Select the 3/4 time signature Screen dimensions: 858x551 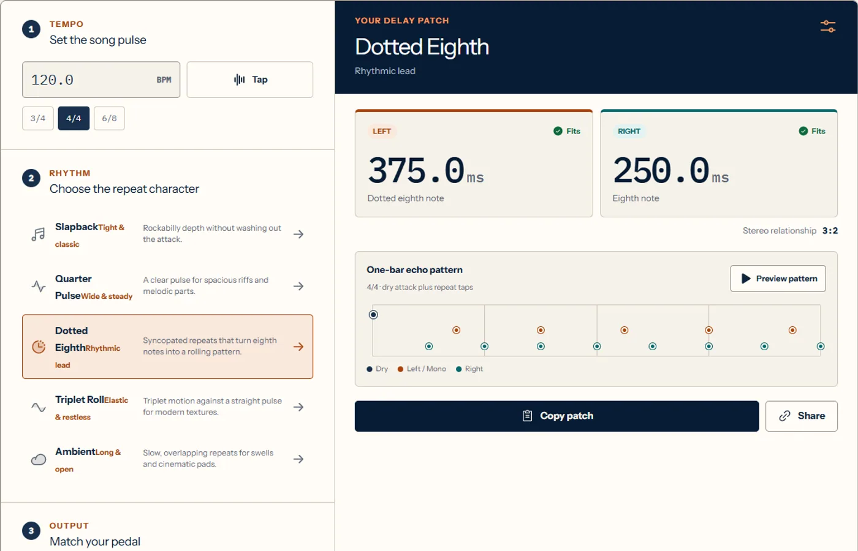[38, 118]
